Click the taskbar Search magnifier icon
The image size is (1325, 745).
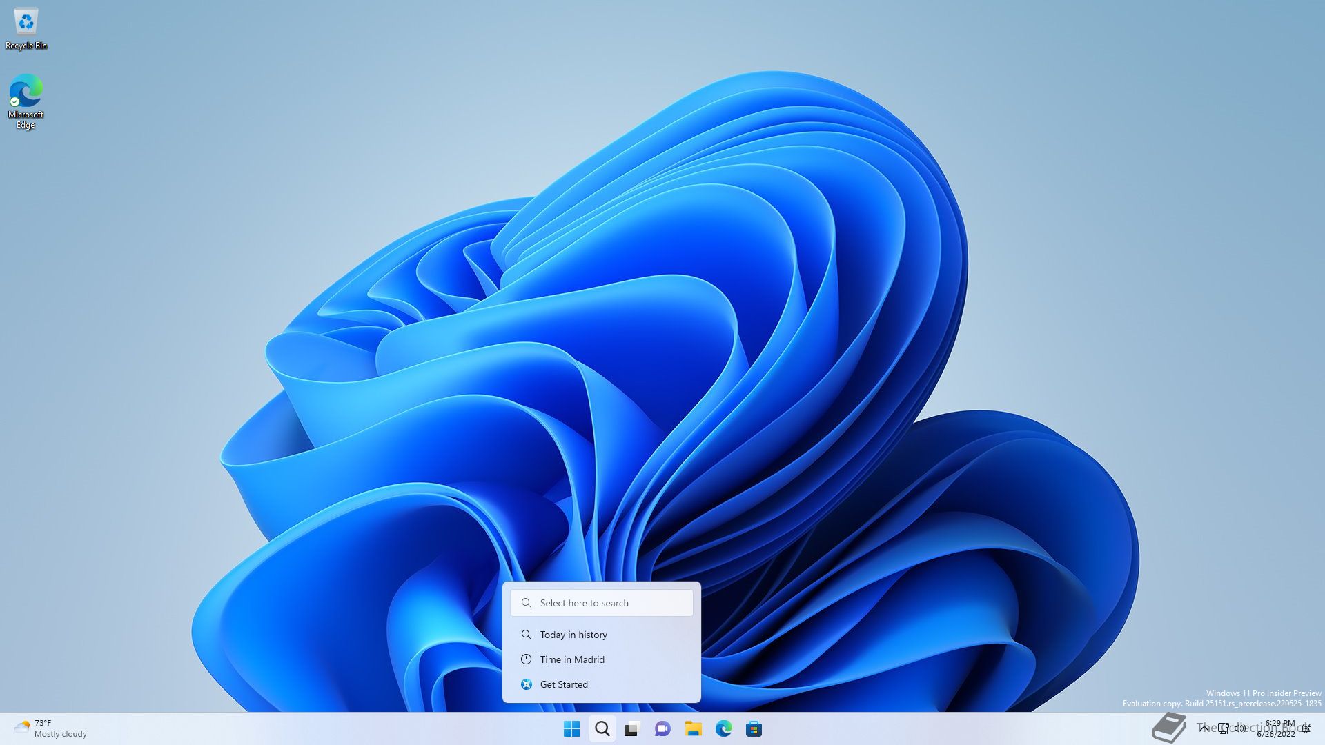(602, 728)
